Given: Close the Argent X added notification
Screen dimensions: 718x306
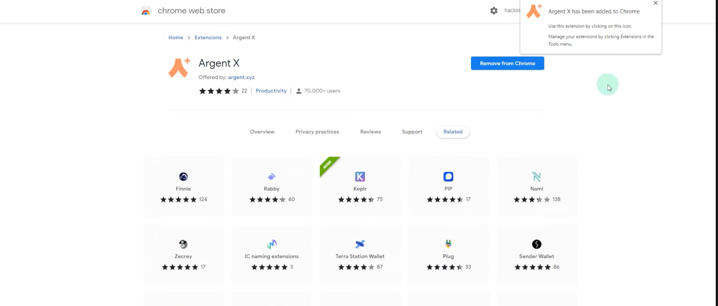Looking at the screenshot, I should tap(656, 3).
